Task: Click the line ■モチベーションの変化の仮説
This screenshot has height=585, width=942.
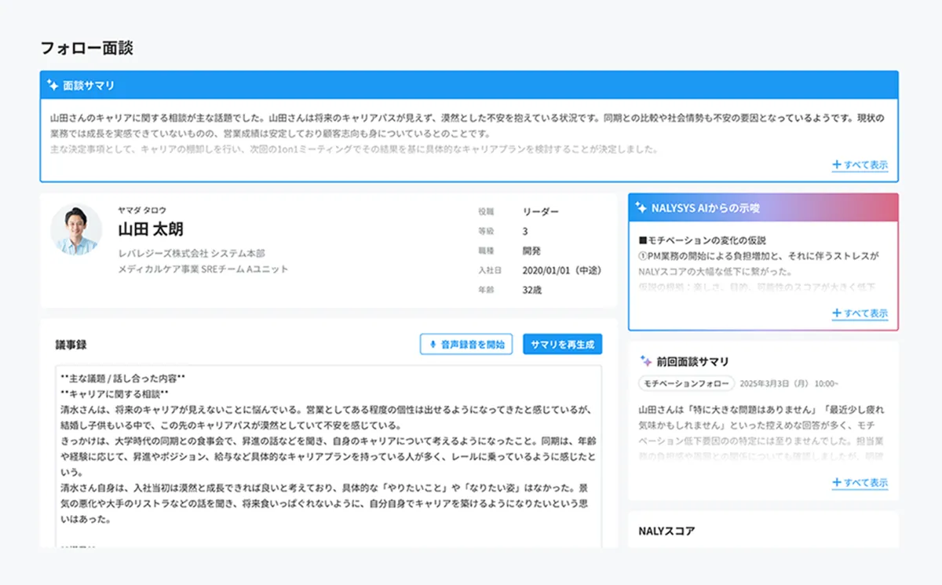Action: tap(703, 240)
